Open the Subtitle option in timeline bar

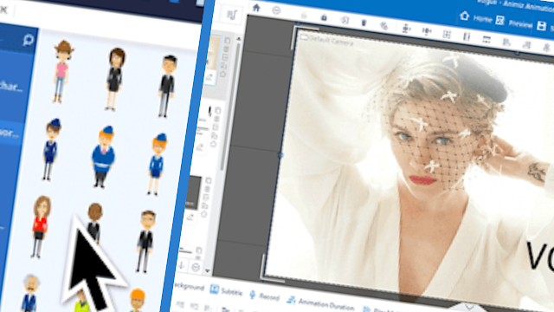click(x=227, y=291)
